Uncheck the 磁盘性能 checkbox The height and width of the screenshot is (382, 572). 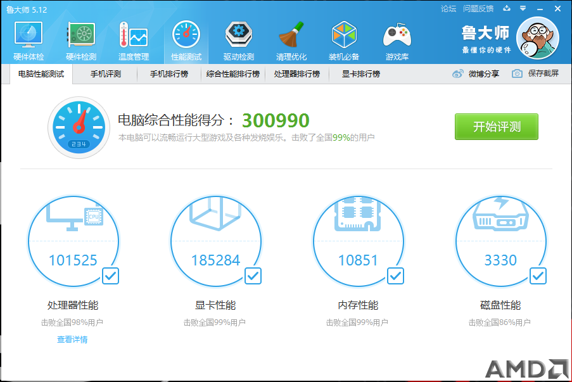click(x=538, y=276)
